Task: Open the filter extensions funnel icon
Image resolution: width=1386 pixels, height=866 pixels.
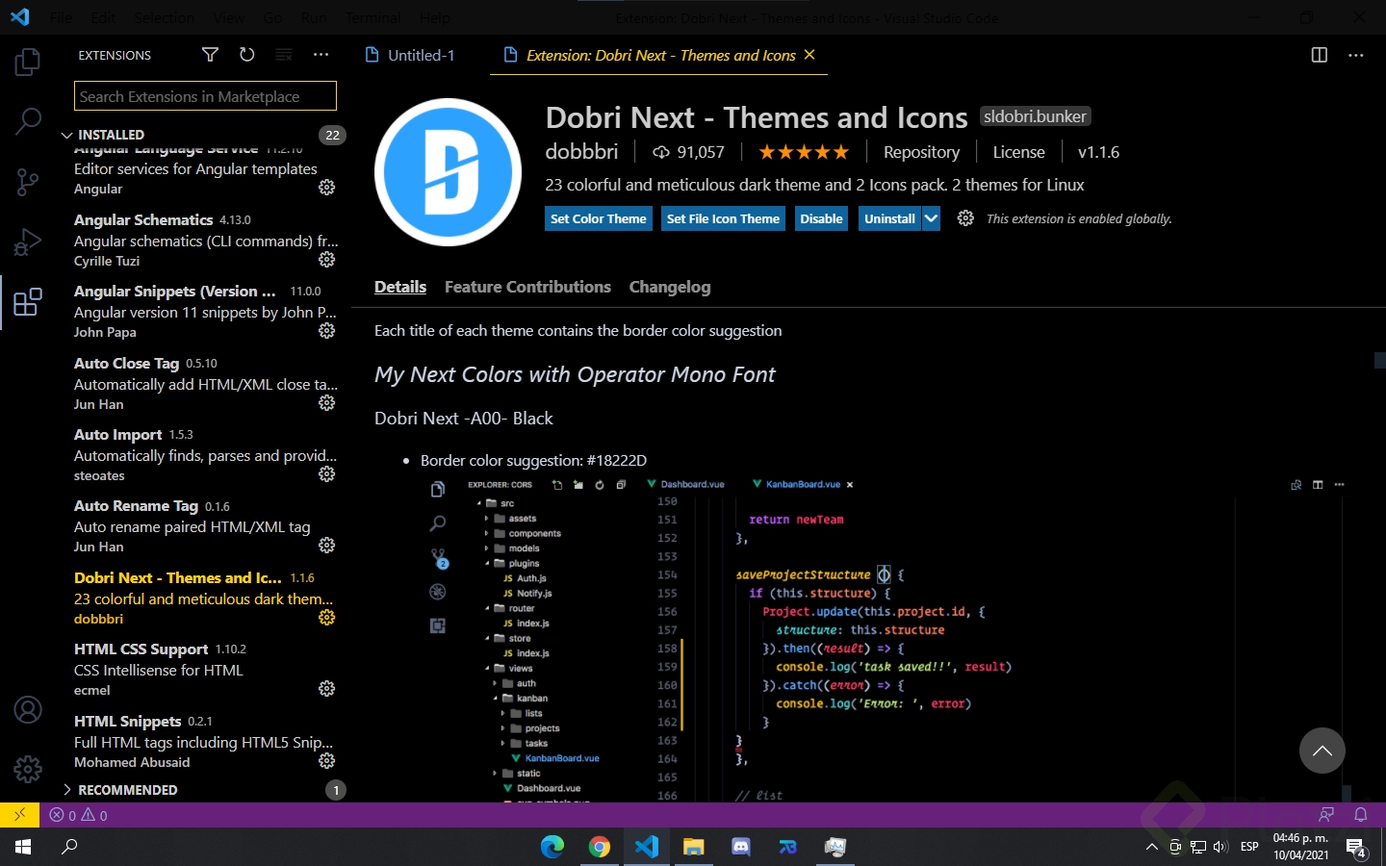Action: (210, 55)
